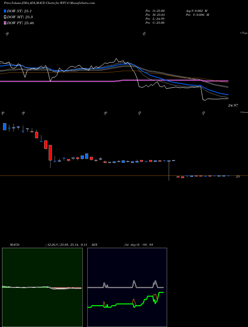Screen dimensions: 248x327
Task: Click inside the dark blue ADX indicator panel
Action: pos(127,287)
